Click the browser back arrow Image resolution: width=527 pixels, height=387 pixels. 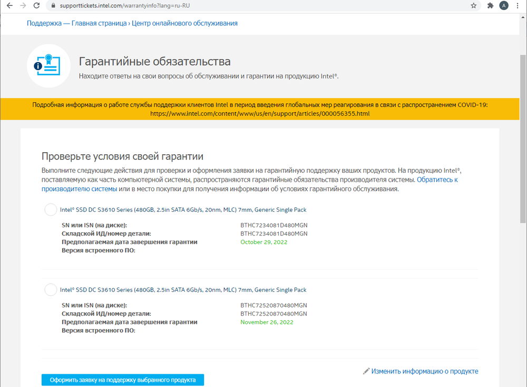pos(9,6)
